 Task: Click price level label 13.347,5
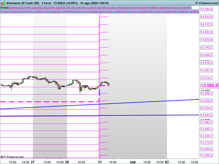tap(207, 70)
